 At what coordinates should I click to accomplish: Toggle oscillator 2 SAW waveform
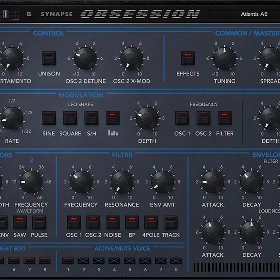[x=20, y=222]
